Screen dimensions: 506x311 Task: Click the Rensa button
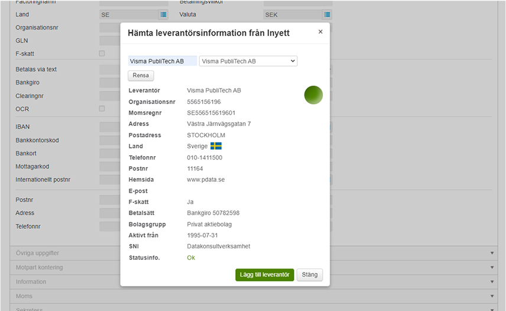tap(141, 76)
